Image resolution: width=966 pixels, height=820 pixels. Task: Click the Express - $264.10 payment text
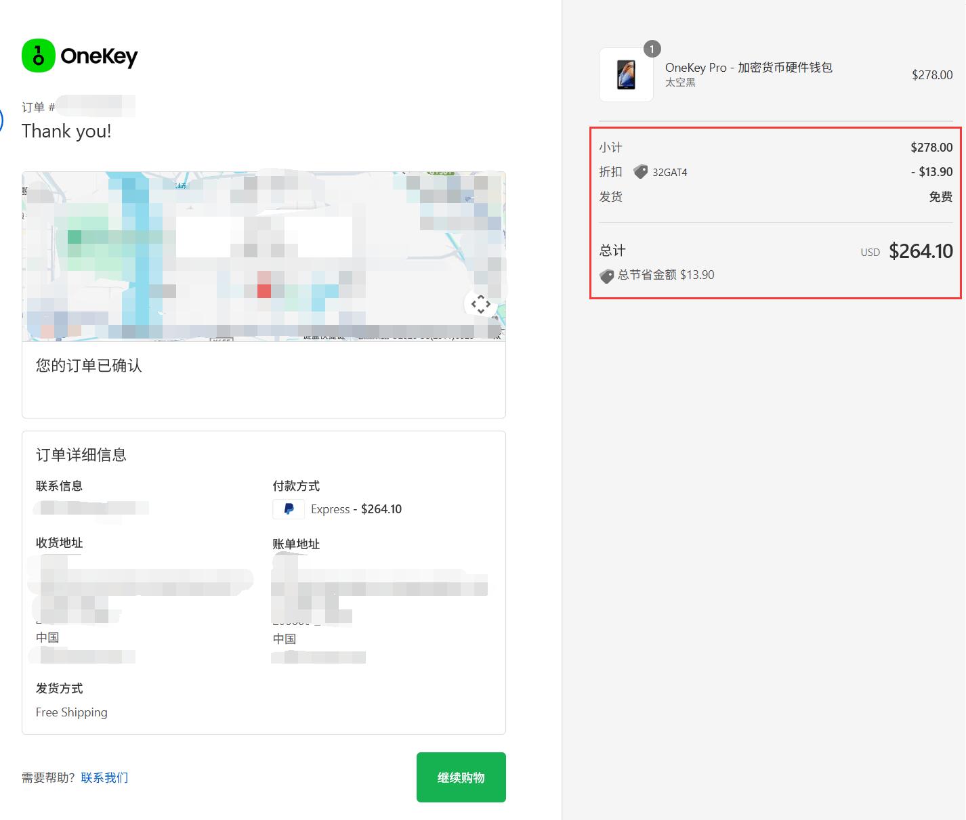point(356,509)
